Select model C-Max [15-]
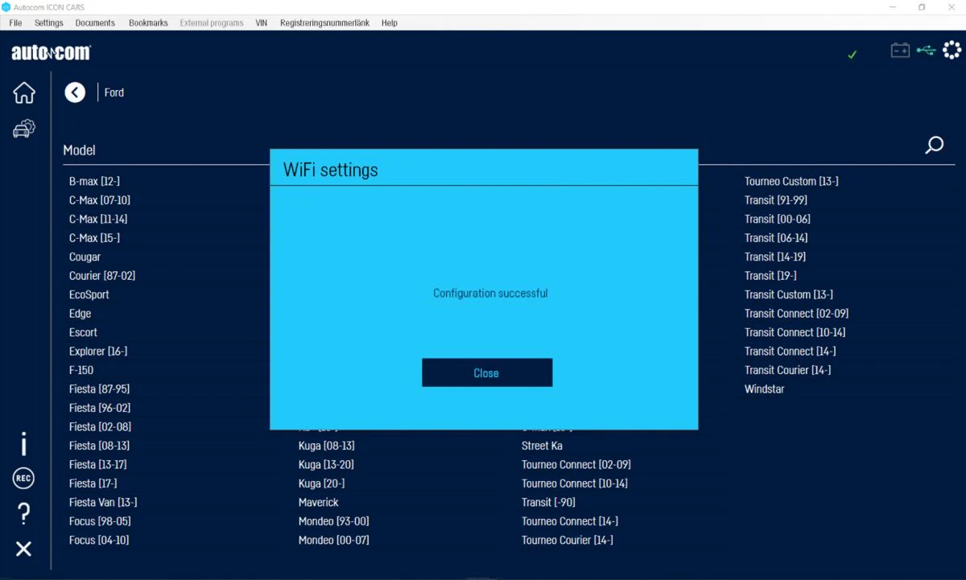 click(x=94, y=238)
